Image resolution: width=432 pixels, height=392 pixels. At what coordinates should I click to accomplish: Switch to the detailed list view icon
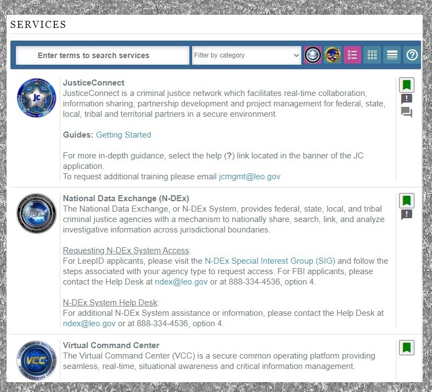click(352, 55)
